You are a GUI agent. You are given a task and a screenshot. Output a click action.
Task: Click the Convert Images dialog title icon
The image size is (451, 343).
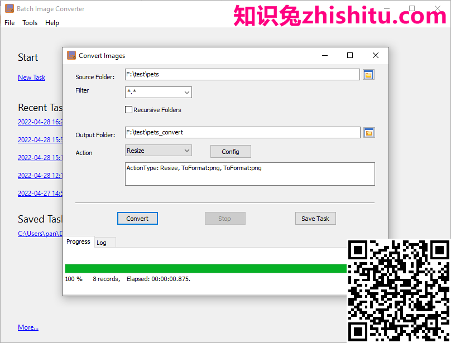pos(71,55)
